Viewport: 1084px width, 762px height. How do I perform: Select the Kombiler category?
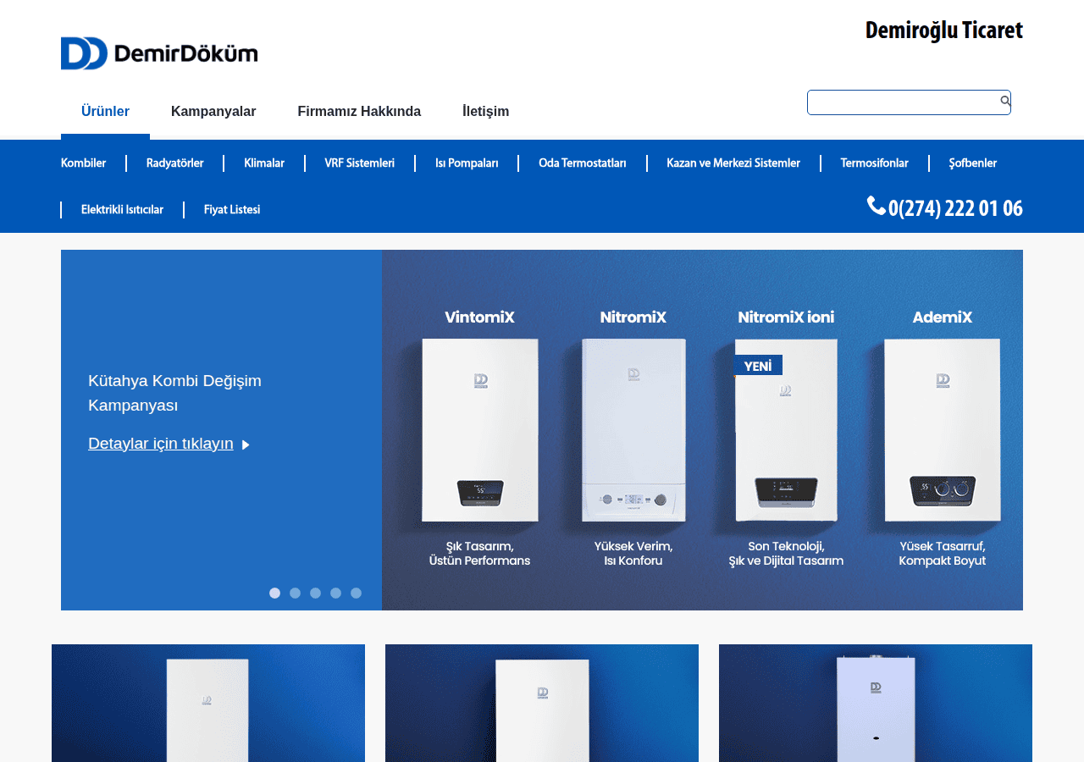pos(83,163)
